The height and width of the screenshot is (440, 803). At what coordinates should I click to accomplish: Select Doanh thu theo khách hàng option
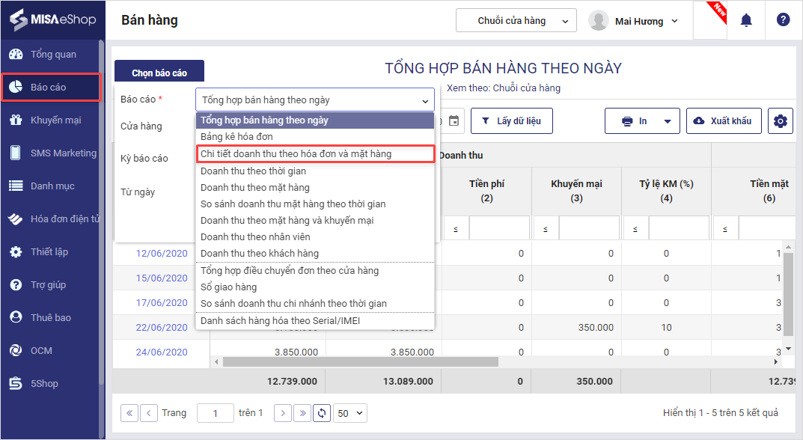coord(315,253)
